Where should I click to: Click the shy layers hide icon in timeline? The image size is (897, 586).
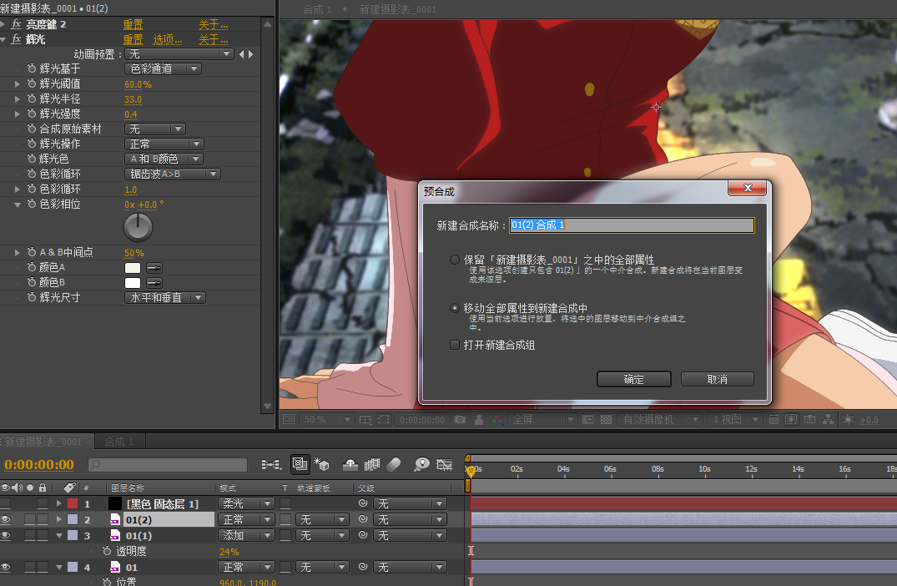click(x=350, y=464)
